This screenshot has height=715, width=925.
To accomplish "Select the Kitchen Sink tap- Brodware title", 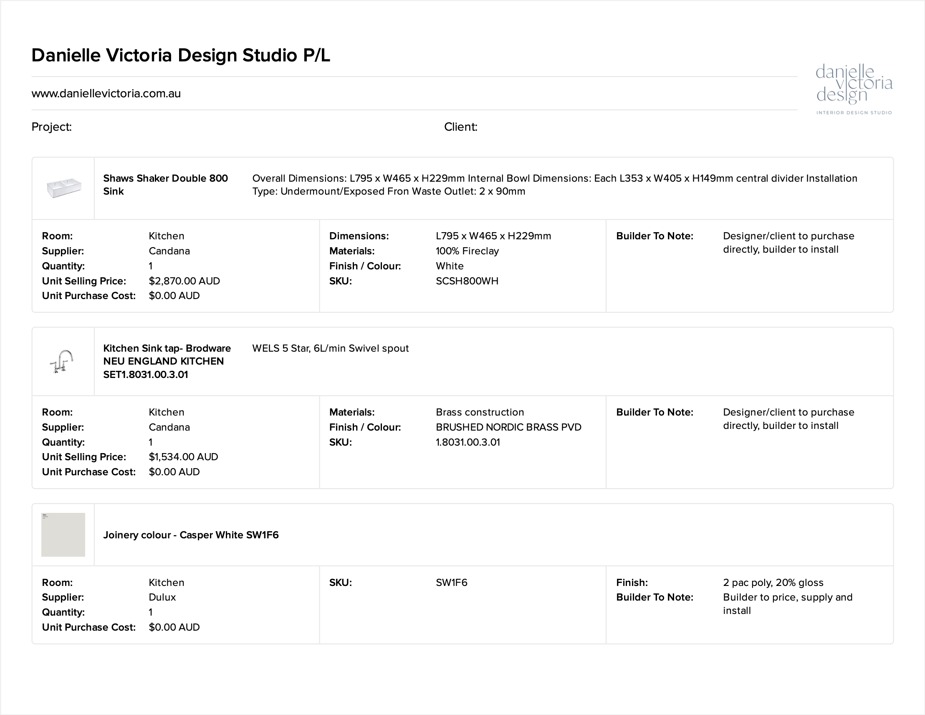I will 167,362.
